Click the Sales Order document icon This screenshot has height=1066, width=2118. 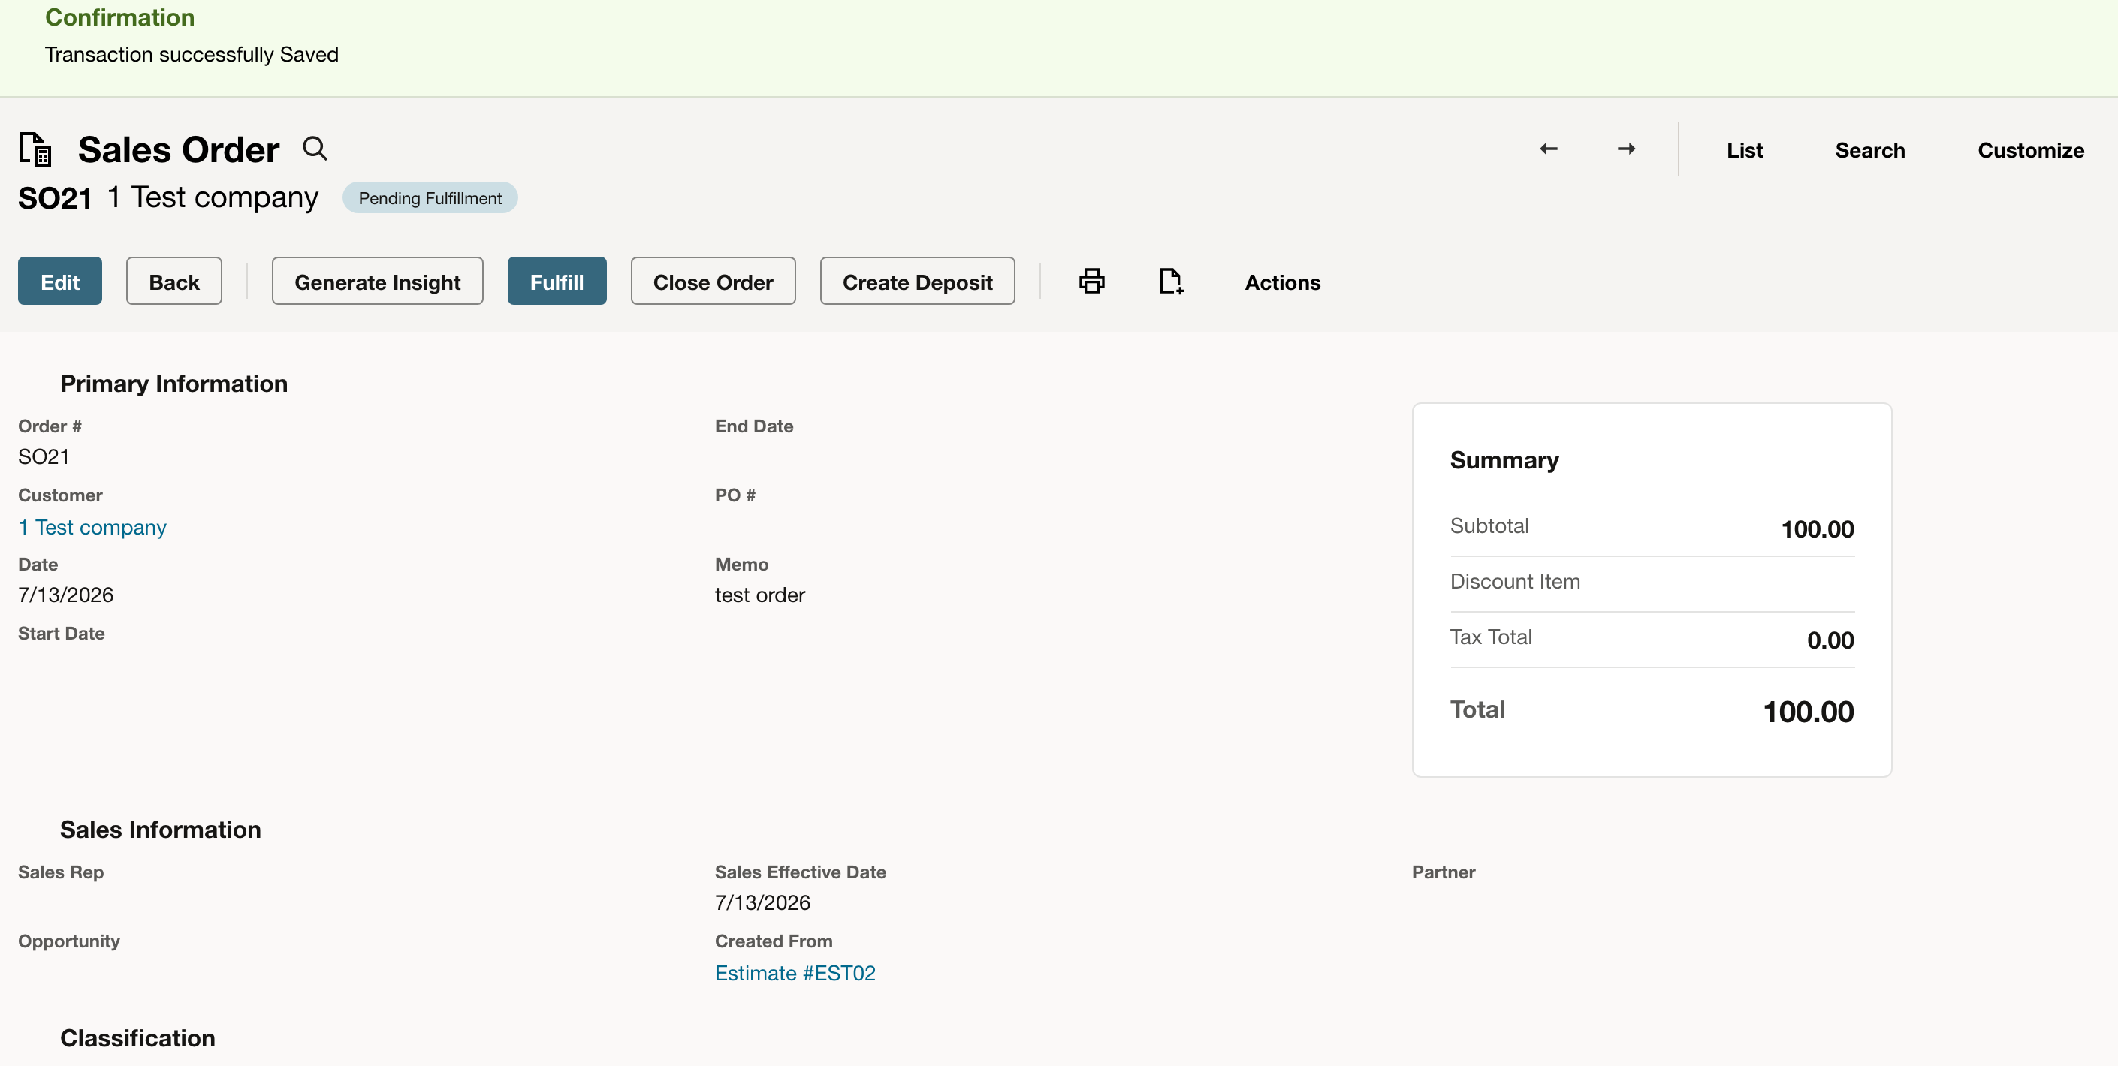coord(35,149)
